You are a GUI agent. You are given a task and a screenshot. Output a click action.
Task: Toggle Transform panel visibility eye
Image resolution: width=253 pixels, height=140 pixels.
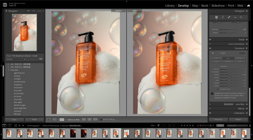click(210, 48)
